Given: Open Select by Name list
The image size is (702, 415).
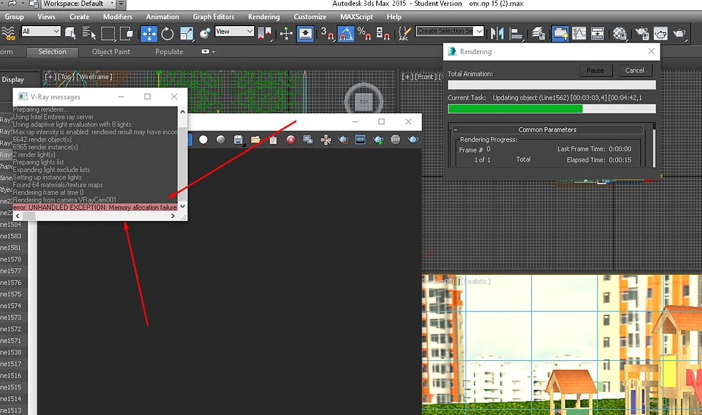Looking at the screenshot, I should (x=89, y=33).
